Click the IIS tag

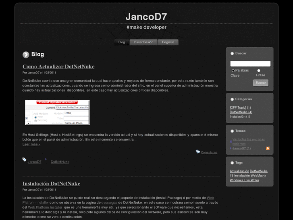point(231,176)
